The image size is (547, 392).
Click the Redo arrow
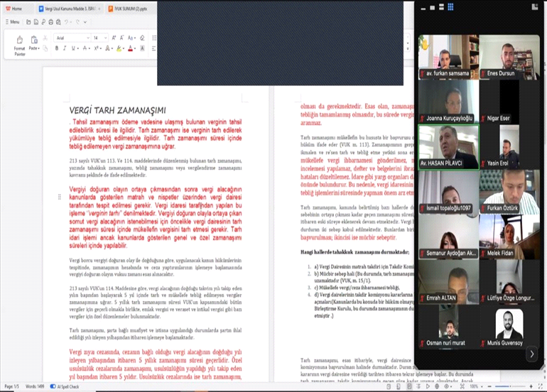78,22
